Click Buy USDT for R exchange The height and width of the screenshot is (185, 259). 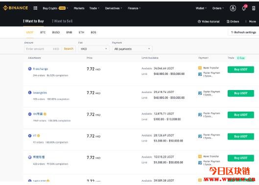[x=241, y=69]
